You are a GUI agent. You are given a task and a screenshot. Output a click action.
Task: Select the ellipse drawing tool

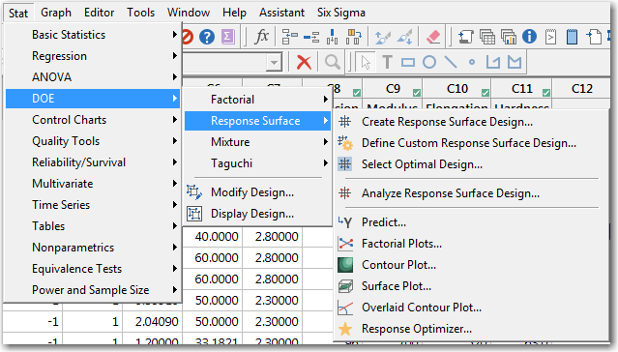click(429, 62)
